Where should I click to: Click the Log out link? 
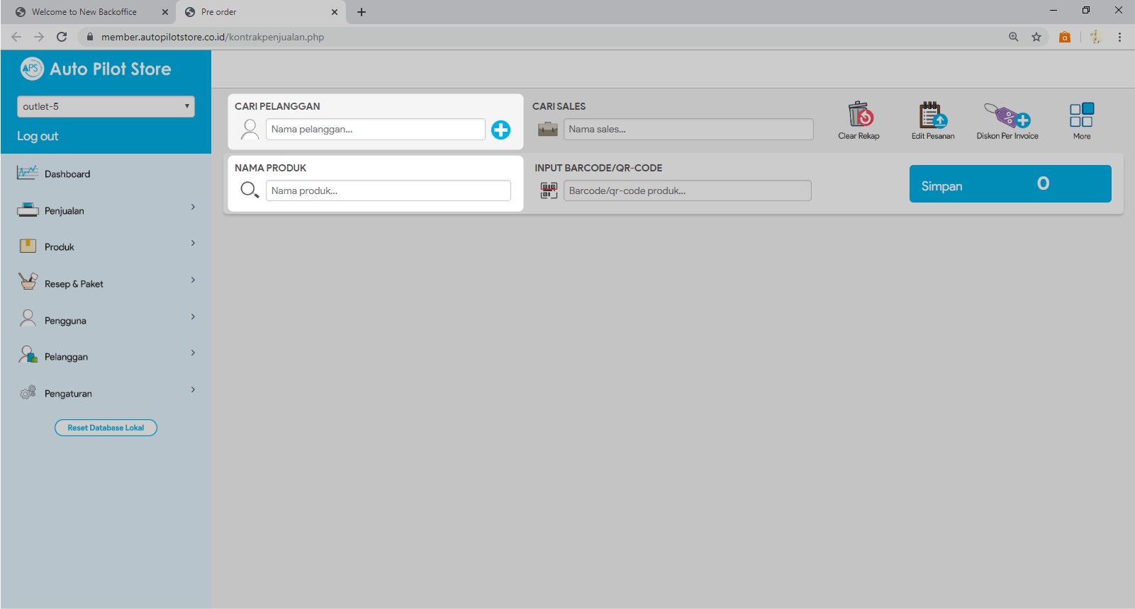[38, 136]
